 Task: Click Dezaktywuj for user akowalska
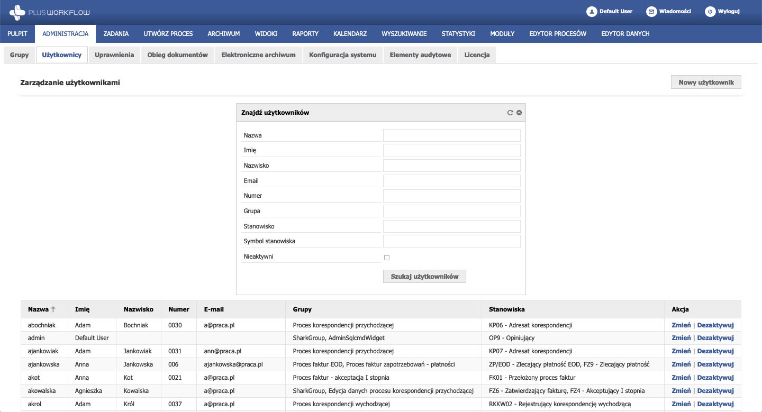[715, 391]
